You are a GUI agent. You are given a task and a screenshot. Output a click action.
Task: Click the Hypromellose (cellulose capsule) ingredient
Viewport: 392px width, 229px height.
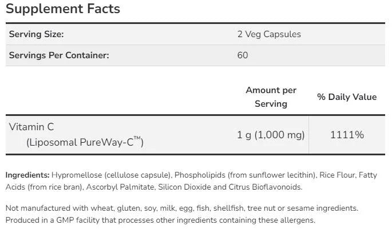111,175
